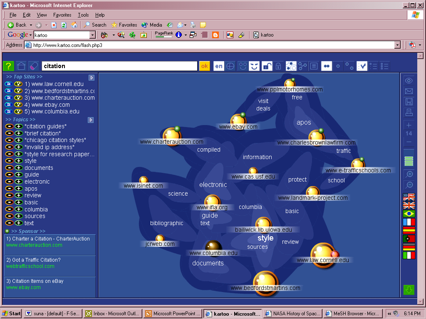Click the floppy disk save icon
Screen dimensions: 426x319
pyautogui.click(x=409, y=102)
